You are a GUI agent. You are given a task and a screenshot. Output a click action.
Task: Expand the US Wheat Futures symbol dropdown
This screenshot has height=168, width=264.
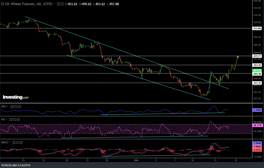click(x=54, y=4)
